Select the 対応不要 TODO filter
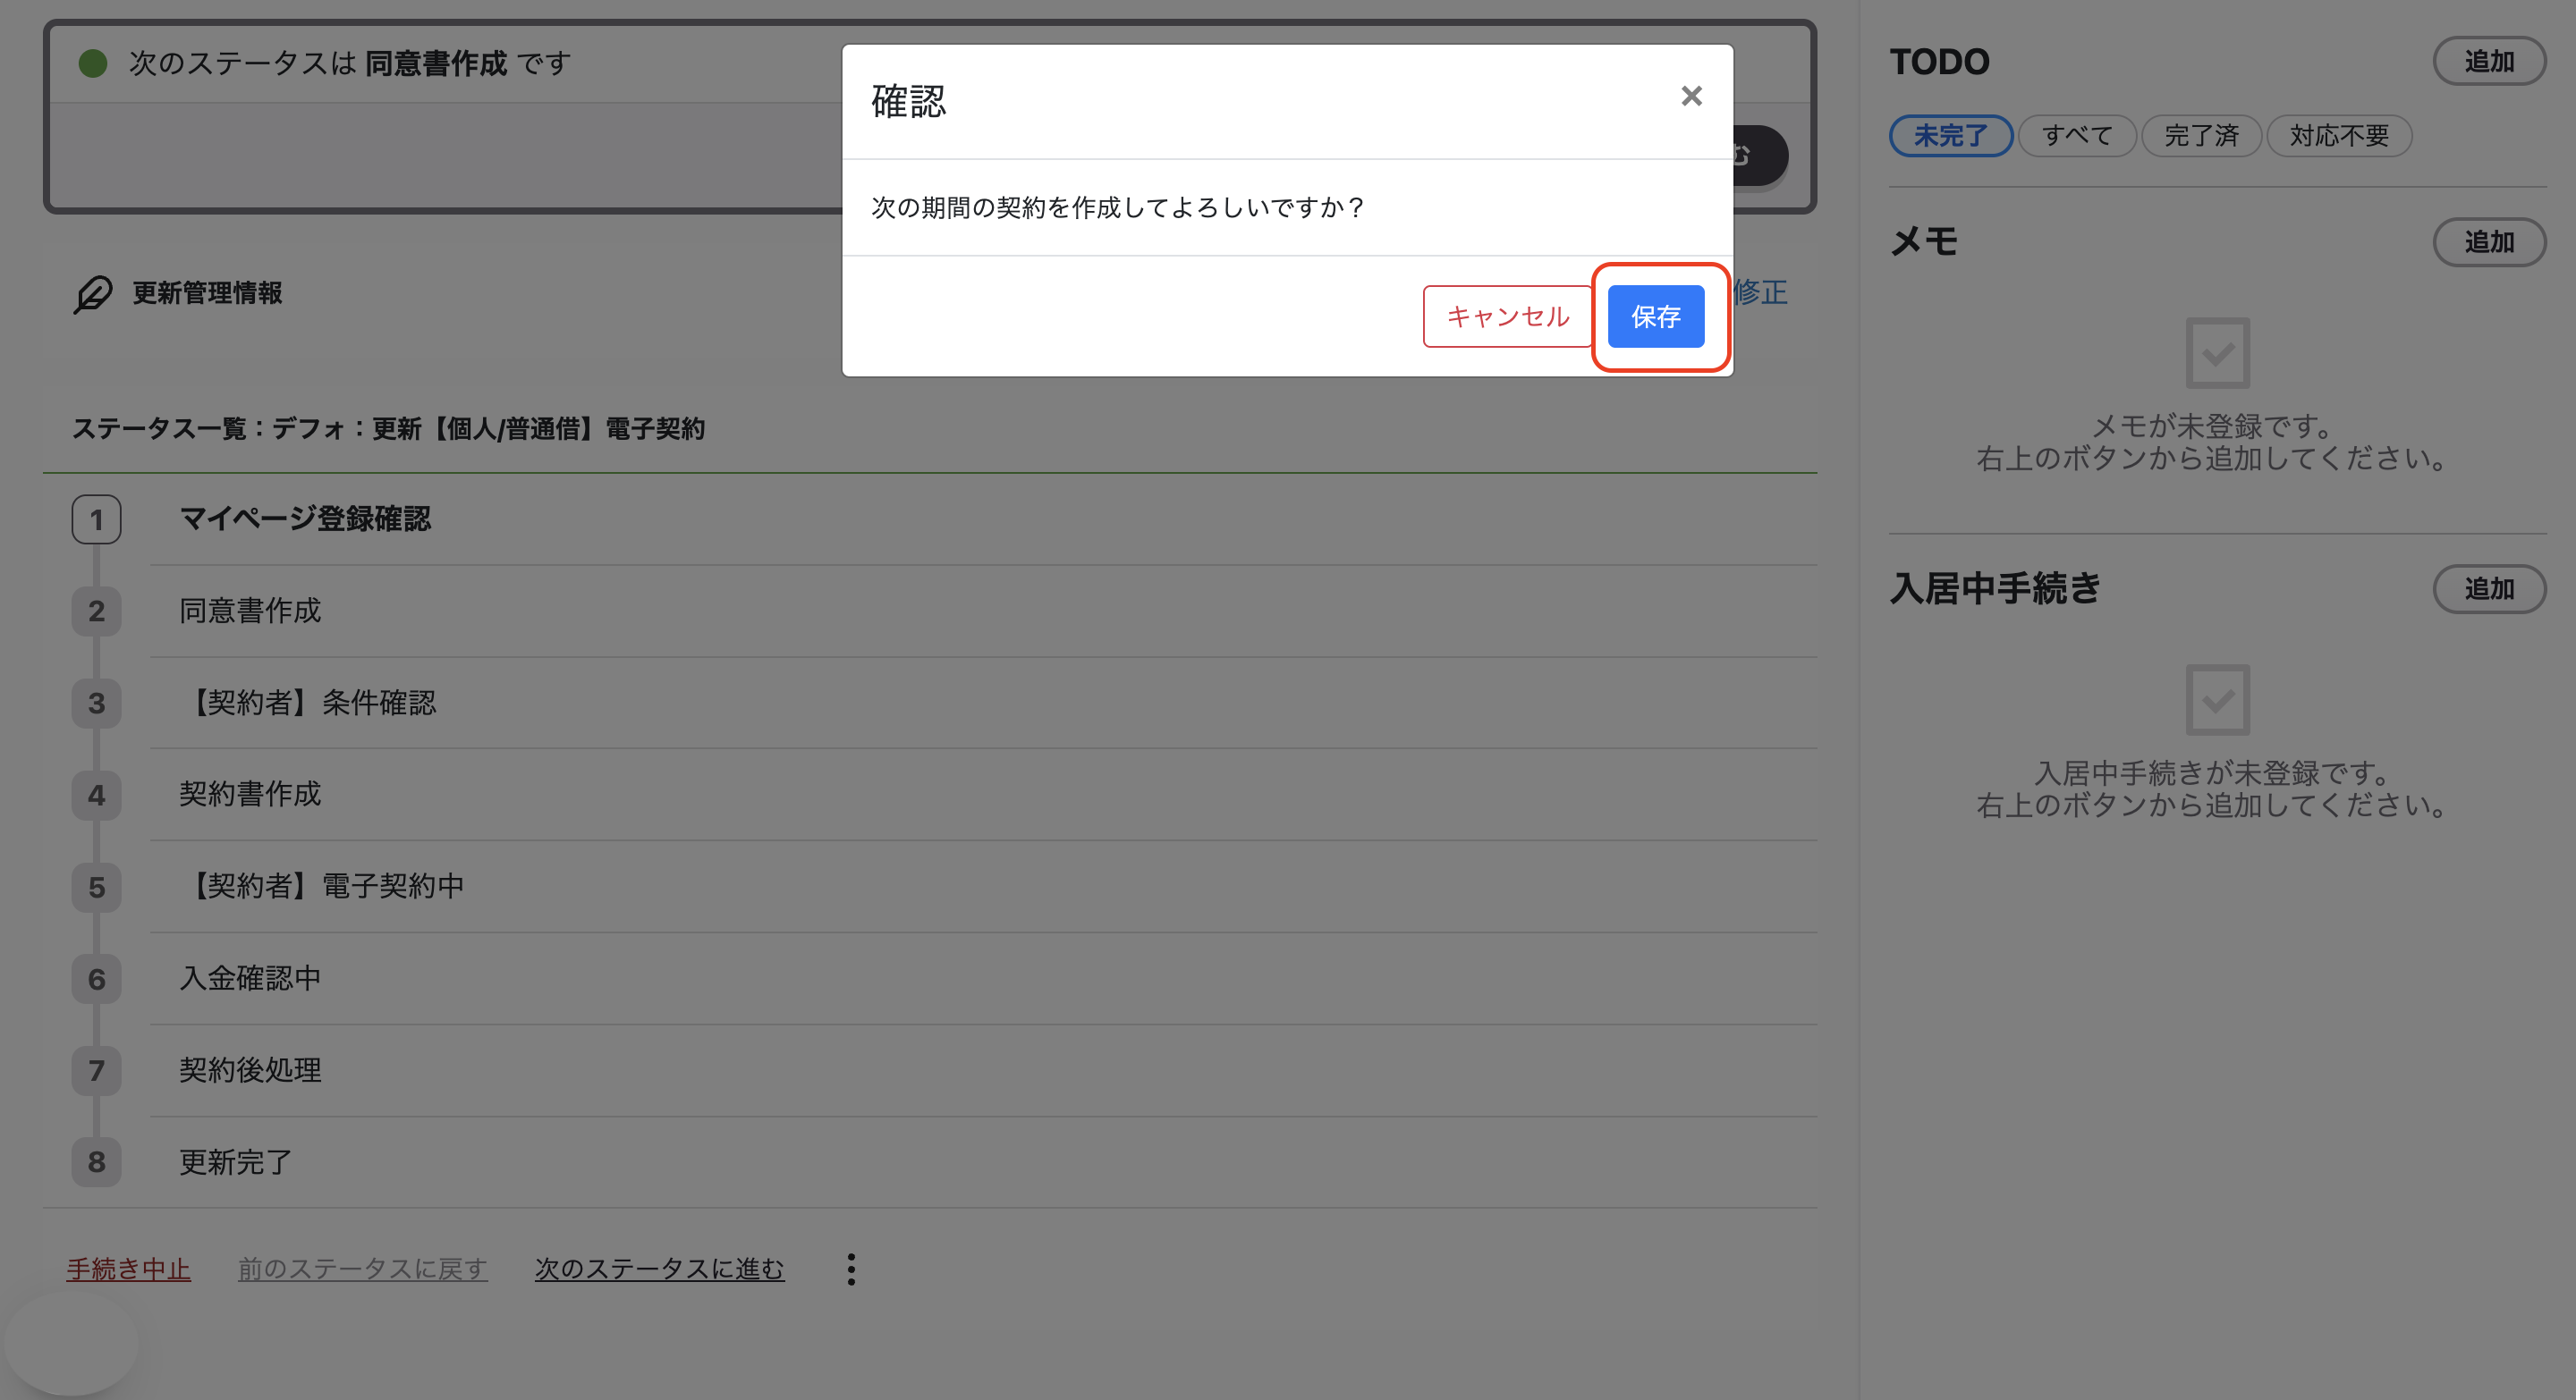 point(2338,136)
